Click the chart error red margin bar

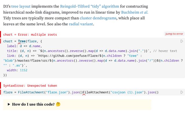[1, 34]
